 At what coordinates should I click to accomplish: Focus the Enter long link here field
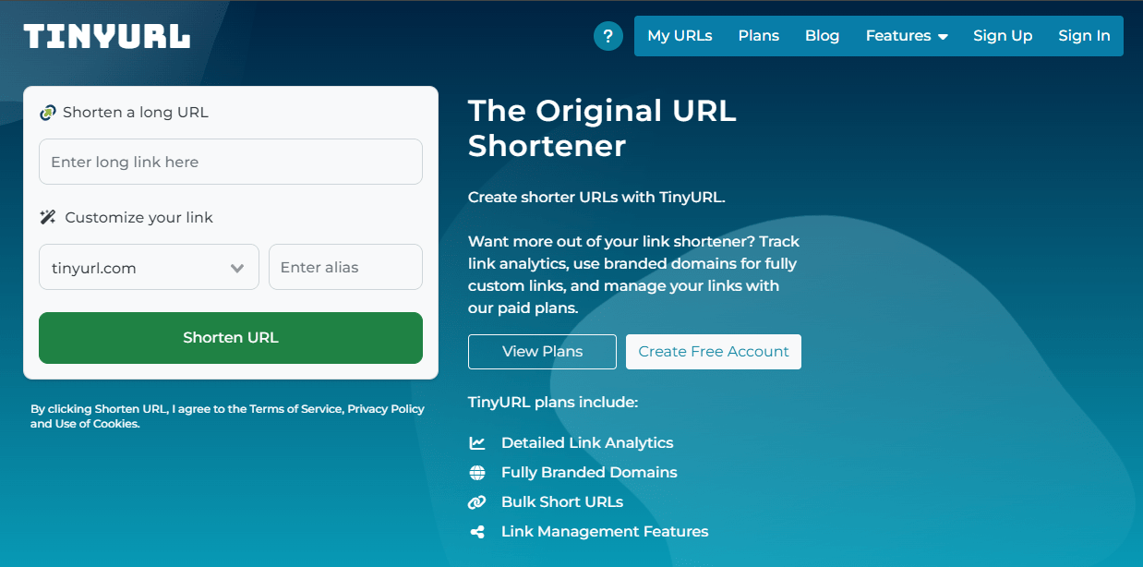[x=231, y=162]
